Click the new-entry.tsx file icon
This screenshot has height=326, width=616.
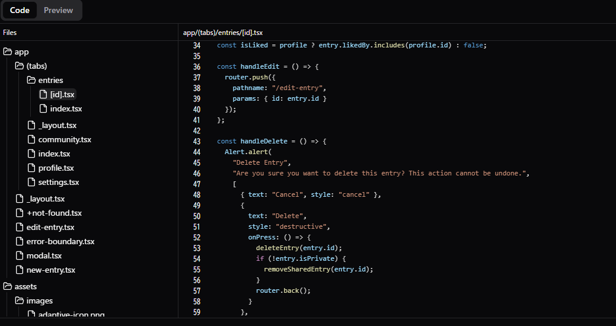coord(20,270)
